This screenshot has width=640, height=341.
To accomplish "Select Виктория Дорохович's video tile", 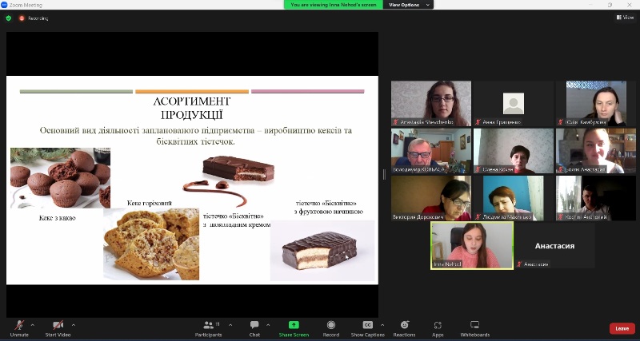I will point(431,198).
